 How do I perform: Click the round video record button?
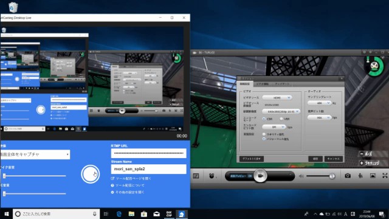260,176
